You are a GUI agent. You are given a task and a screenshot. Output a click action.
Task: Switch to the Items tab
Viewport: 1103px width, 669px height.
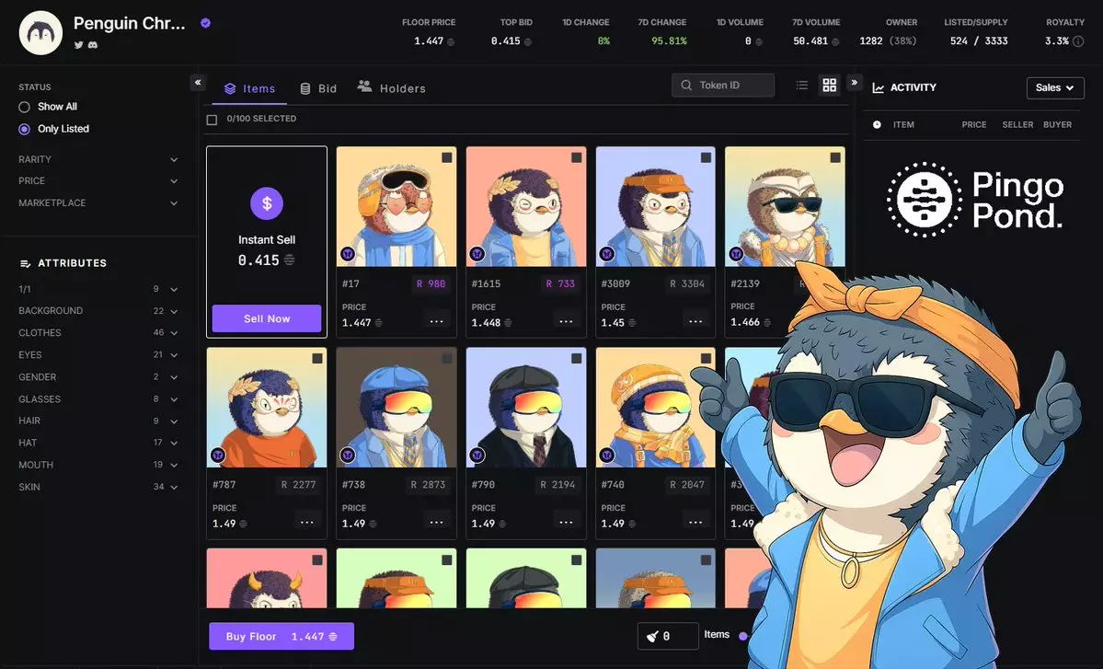point(249,88)
